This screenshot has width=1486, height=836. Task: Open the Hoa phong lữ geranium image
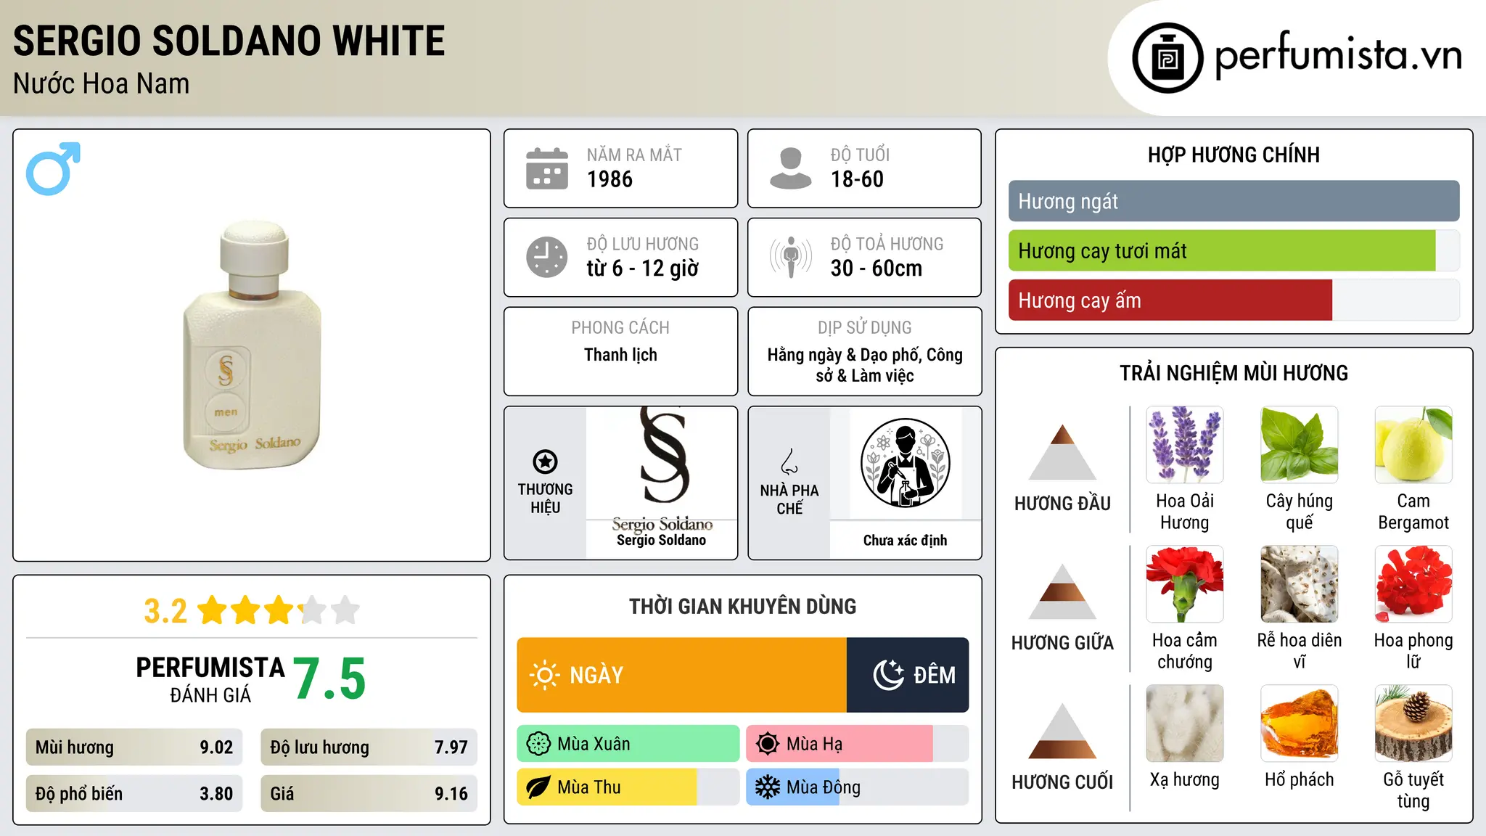point(1413,584)
